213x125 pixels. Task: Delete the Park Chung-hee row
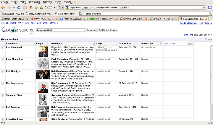tap(3, 59)
